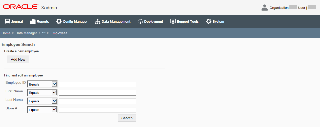The width and height of the screenshot is (320, 127).
Task: Click the Employee Search heading
Action: coord(18,45)
